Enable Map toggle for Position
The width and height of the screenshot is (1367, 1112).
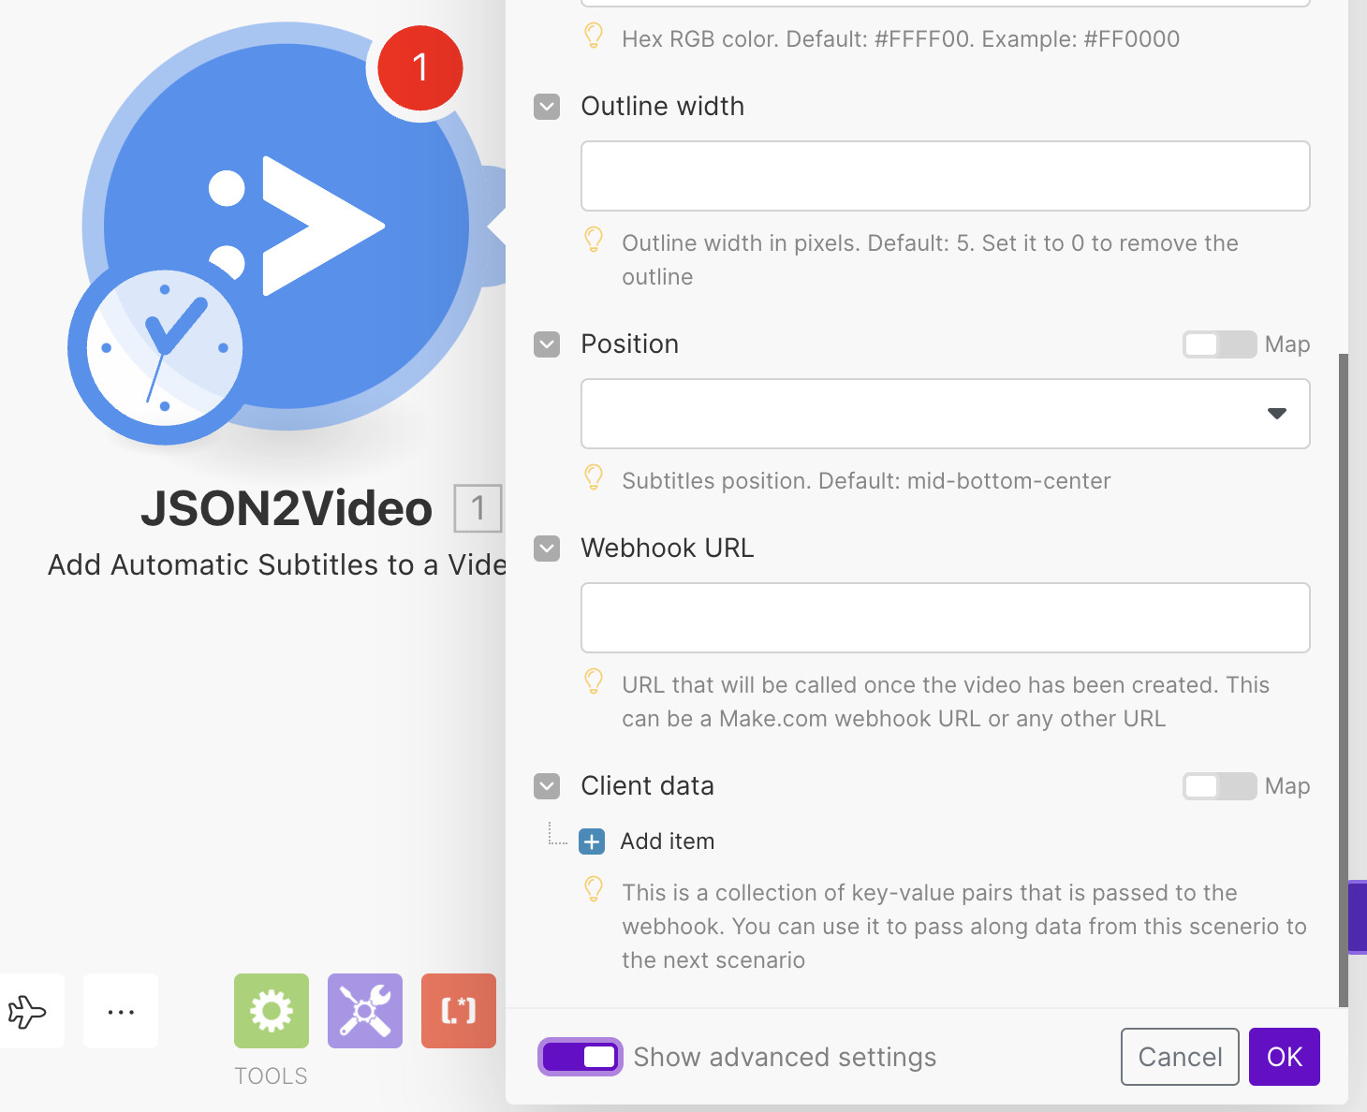click(x=1219, y=344)
